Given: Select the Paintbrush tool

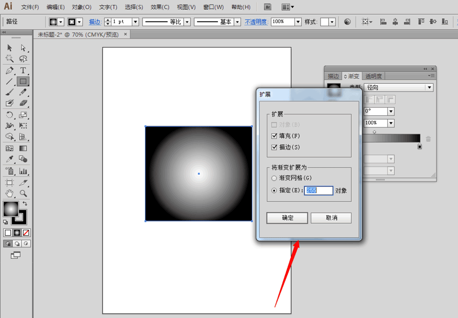Looking at the screenshot, I should coord(9,92).
